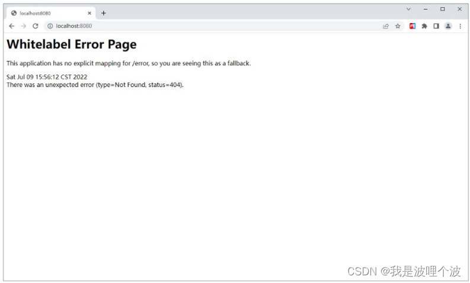Click the globe favicon on the tab
The height and width of the screenshot is (283, 470).
tap(14, 13)
